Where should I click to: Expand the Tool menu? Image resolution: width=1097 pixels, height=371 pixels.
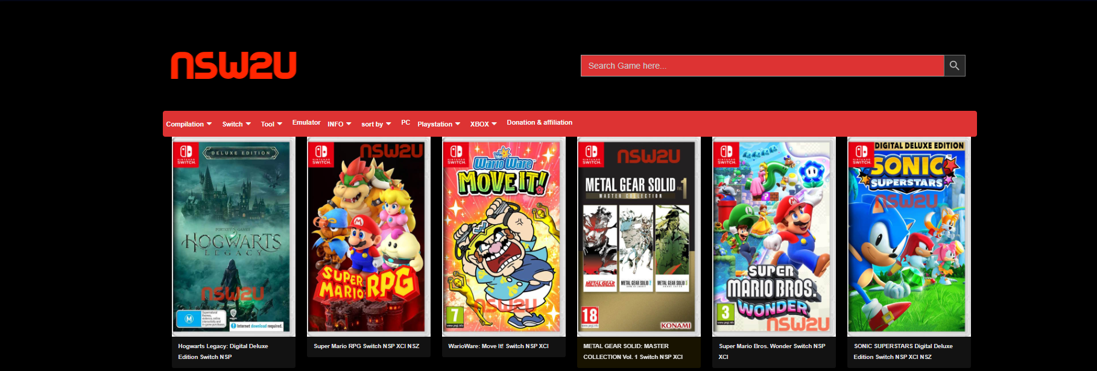271,124
